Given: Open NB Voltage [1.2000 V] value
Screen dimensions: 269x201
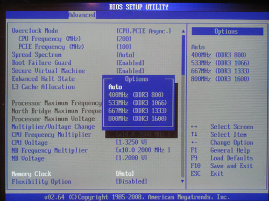Looking at the screenshot, I should click(131, 158).
